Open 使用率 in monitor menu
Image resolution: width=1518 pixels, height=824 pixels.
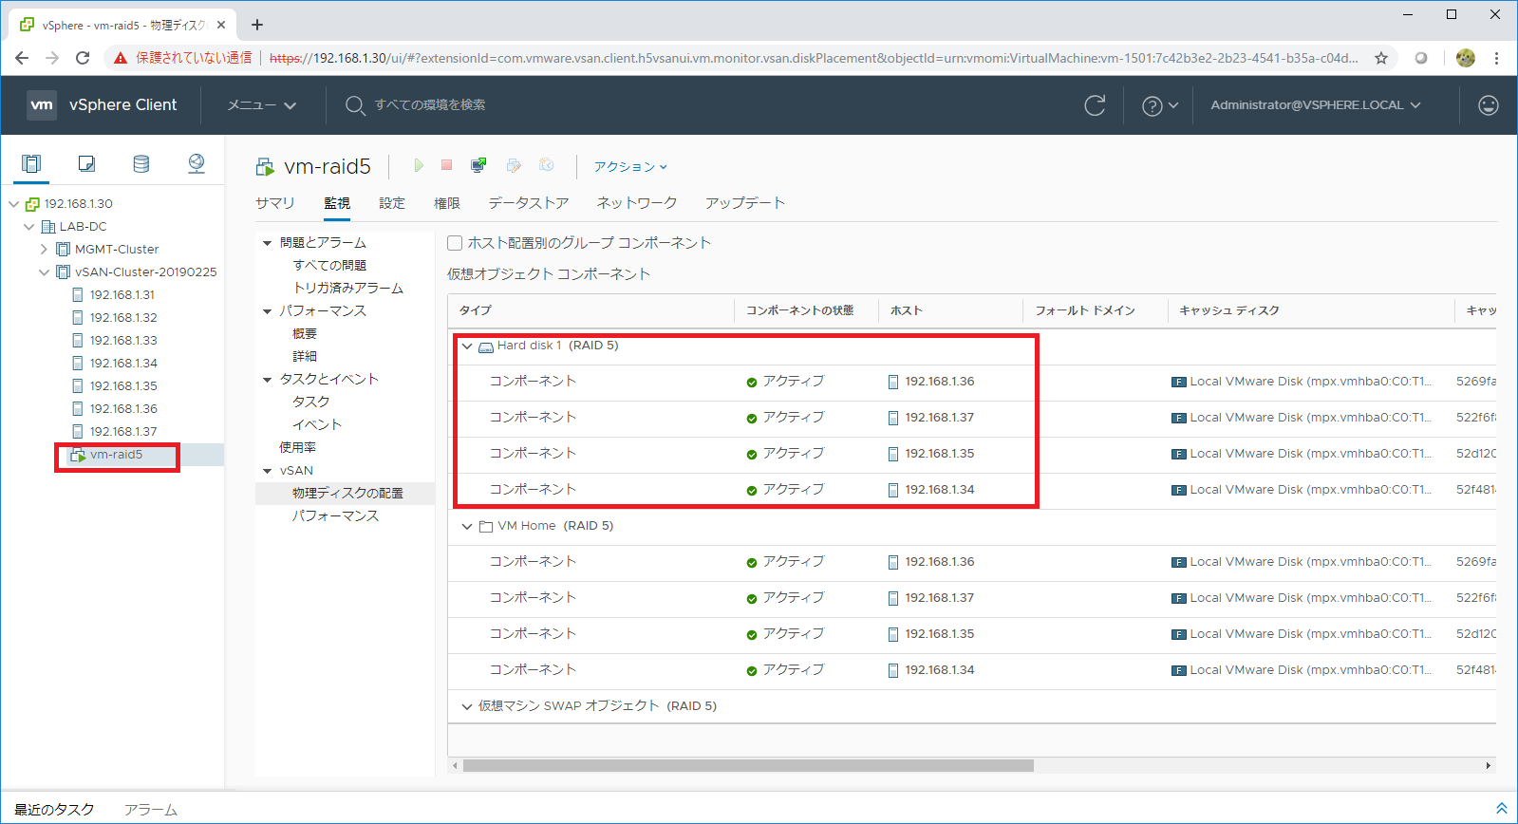coord(298,448)
